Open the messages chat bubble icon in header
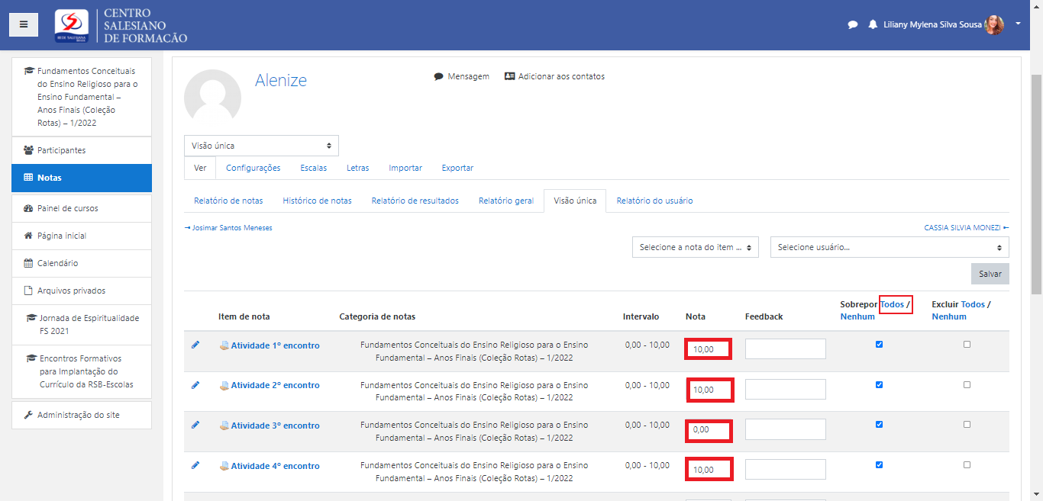Viewport: 1043px width, 501px height. 853,24
